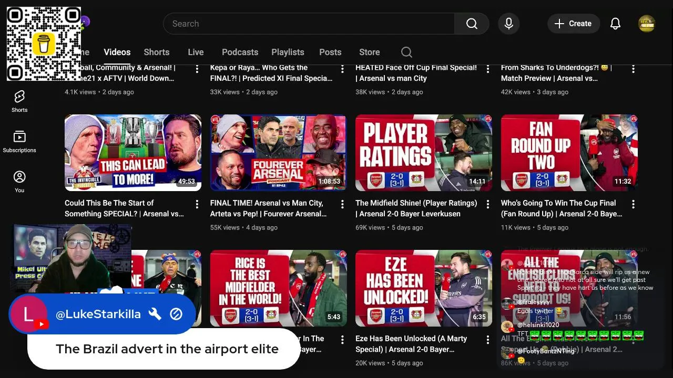The height and width of the screenshot is (378, 673).
Task: Click the QR code overlay
Action: (x=44, y=44)
